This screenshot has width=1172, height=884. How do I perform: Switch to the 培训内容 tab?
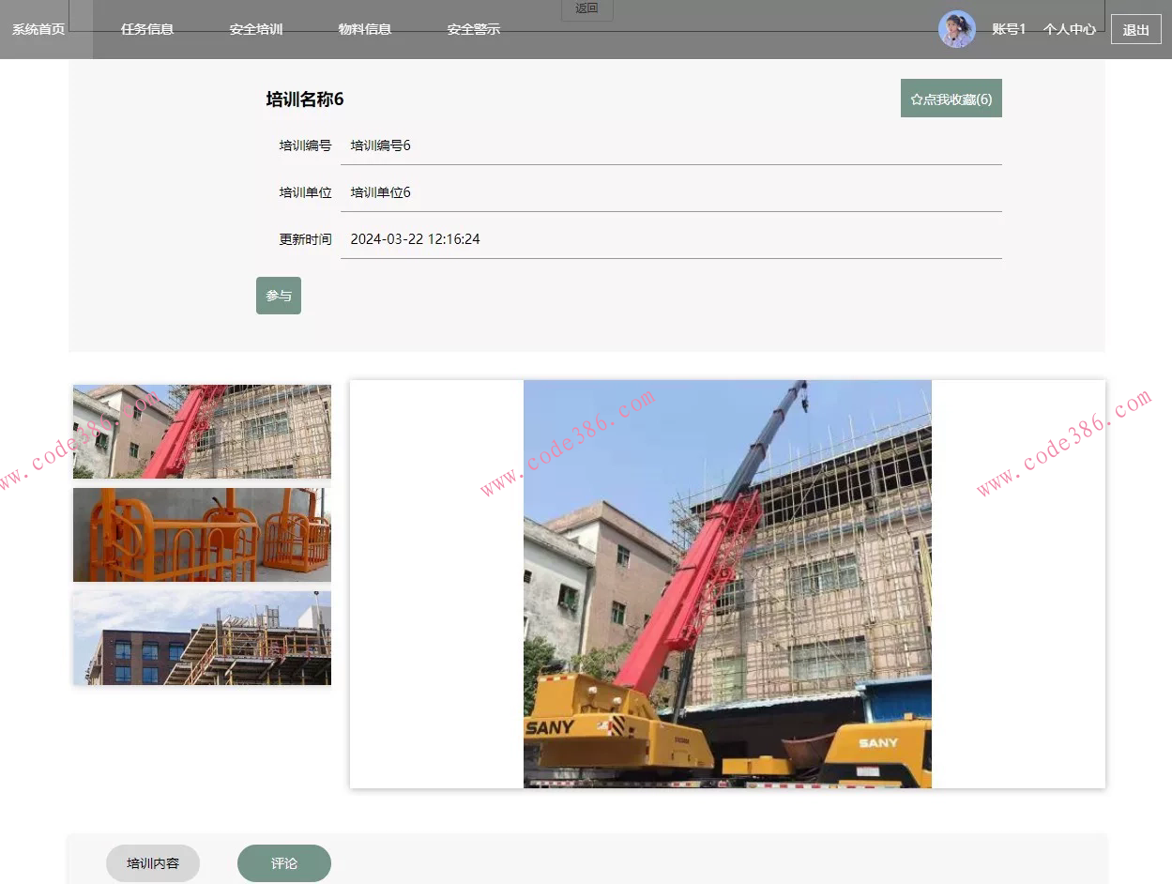click(x=153, y=863)
